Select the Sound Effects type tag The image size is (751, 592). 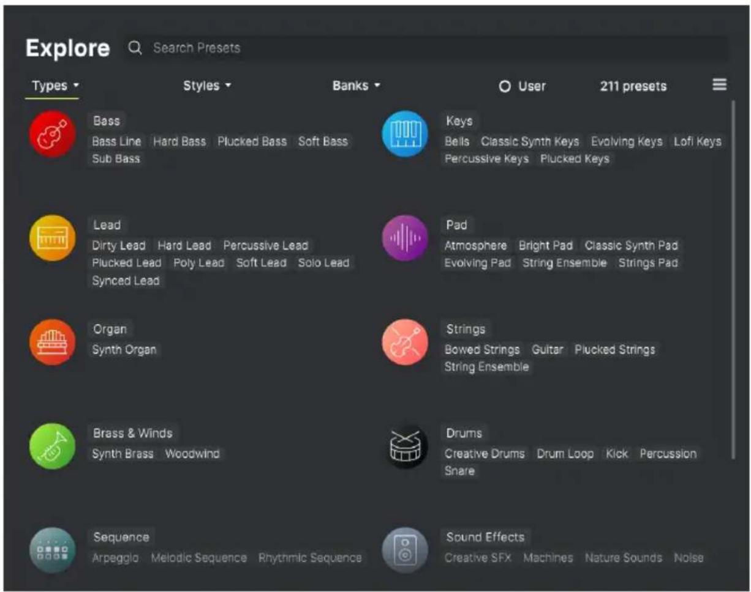(x=486, y=537)
